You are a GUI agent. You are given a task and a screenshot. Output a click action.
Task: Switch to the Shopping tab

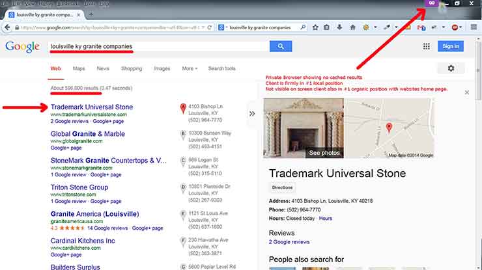132,68
